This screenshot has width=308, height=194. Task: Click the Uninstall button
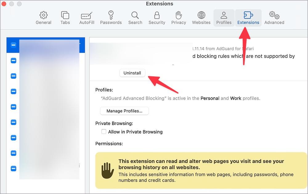tap(132, 73)
